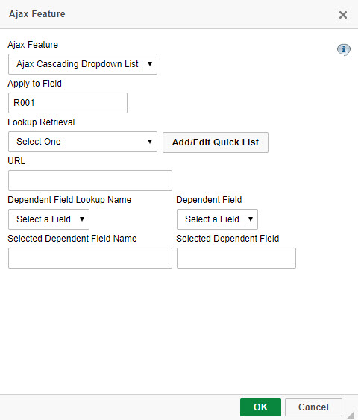Viewport: 358px width, 420px height.
Task: Click the Apply to Field label text
Action: [35, 84]
